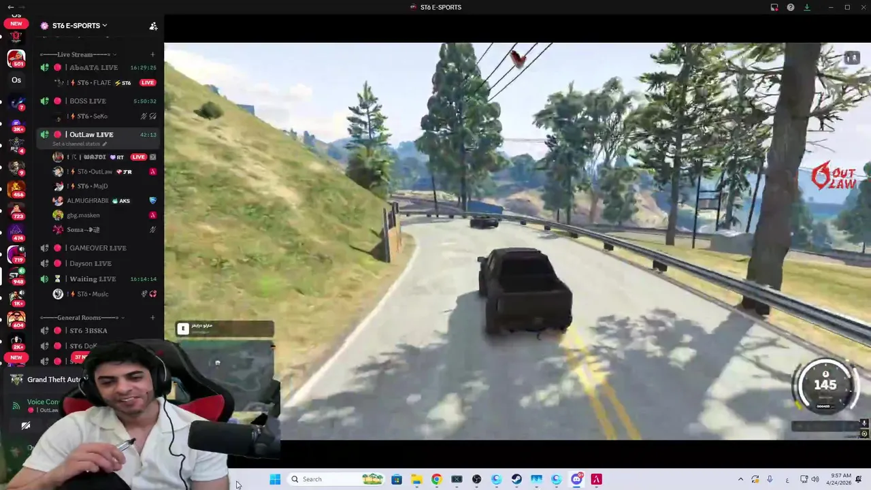The height and width of the screenshot is (490, 871).
Task: Open the ST server icon with 948 badge
Action: point(16,276)
